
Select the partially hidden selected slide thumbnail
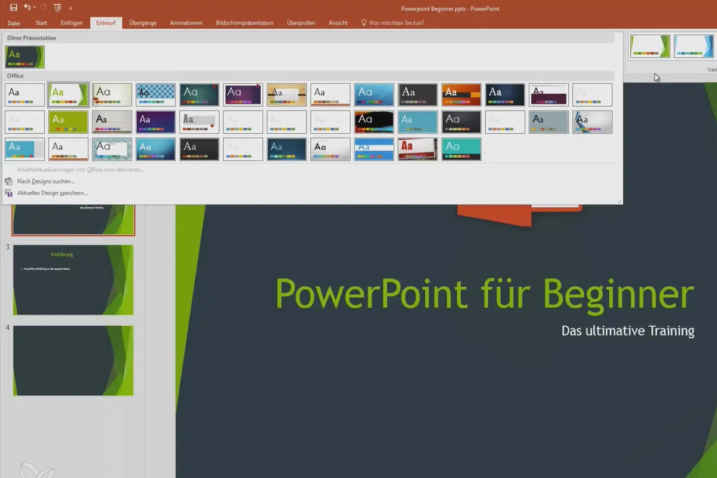tap(73, 220)
